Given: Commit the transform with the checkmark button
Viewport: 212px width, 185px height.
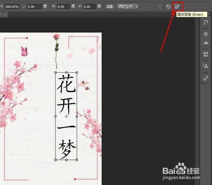Looking at the screenshot, I should pos(177,6).
